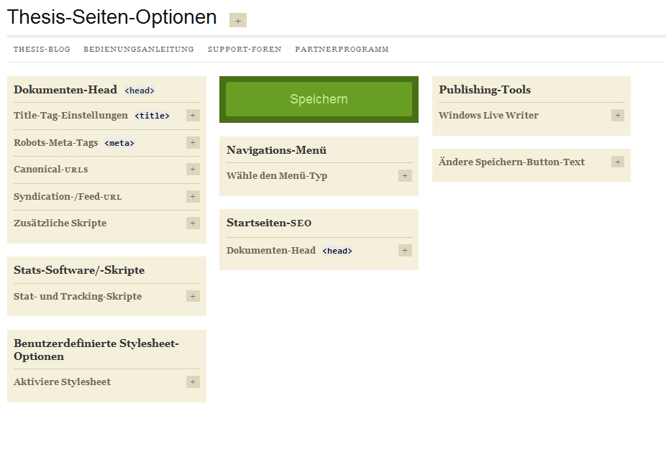
Task: Open Robots-Meta-Tags plus toggle
Action: (x=193, y=142)
